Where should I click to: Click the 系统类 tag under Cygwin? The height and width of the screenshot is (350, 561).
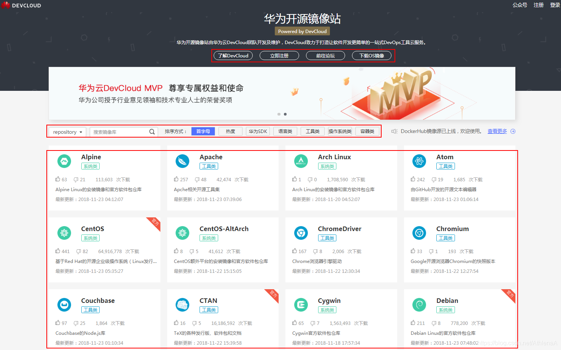(327, 310)
